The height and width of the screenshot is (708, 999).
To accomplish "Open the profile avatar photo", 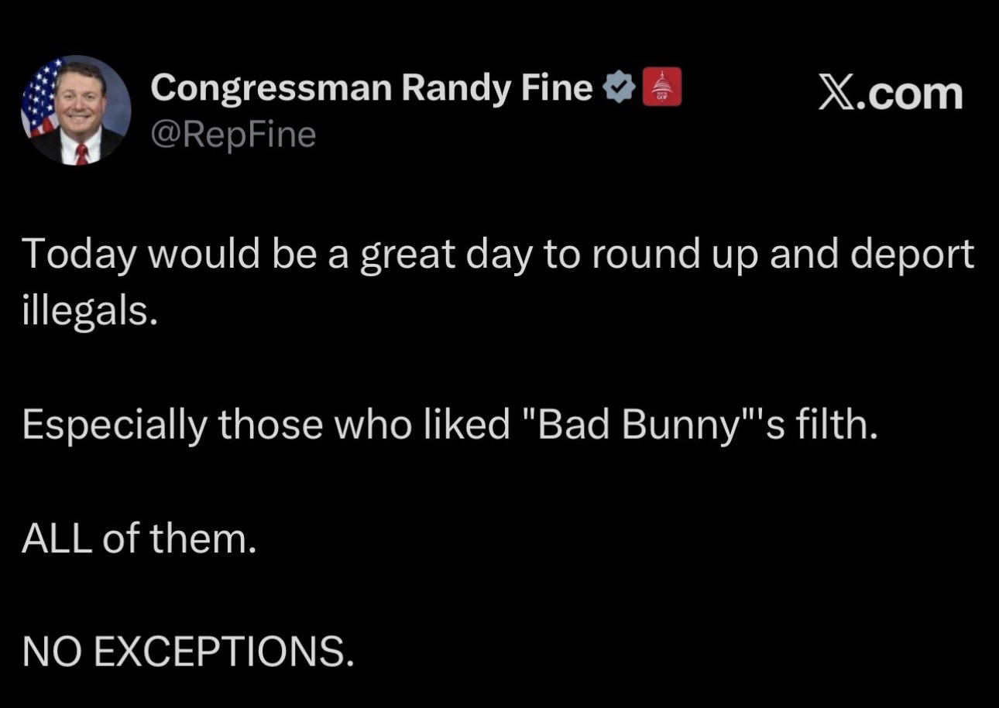I will 75,109.
